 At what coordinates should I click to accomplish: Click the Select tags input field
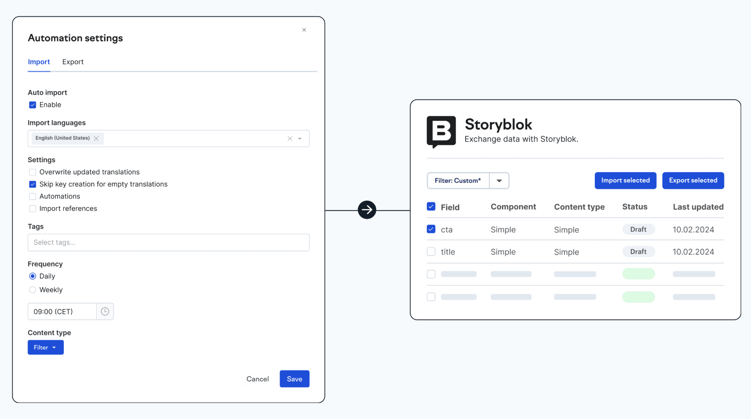168,242
